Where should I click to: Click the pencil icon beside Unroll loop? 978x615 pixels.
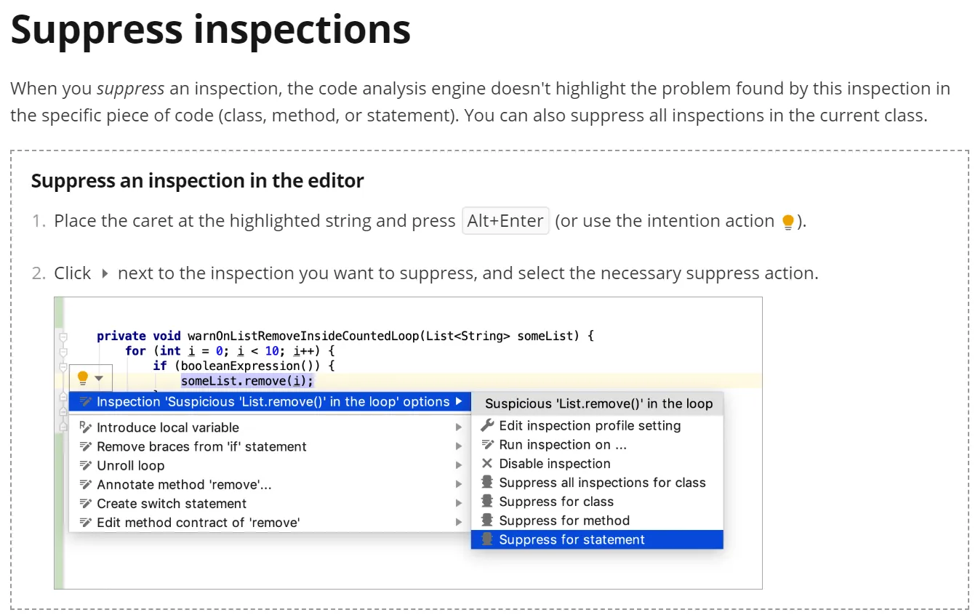(x=85, y=465)
